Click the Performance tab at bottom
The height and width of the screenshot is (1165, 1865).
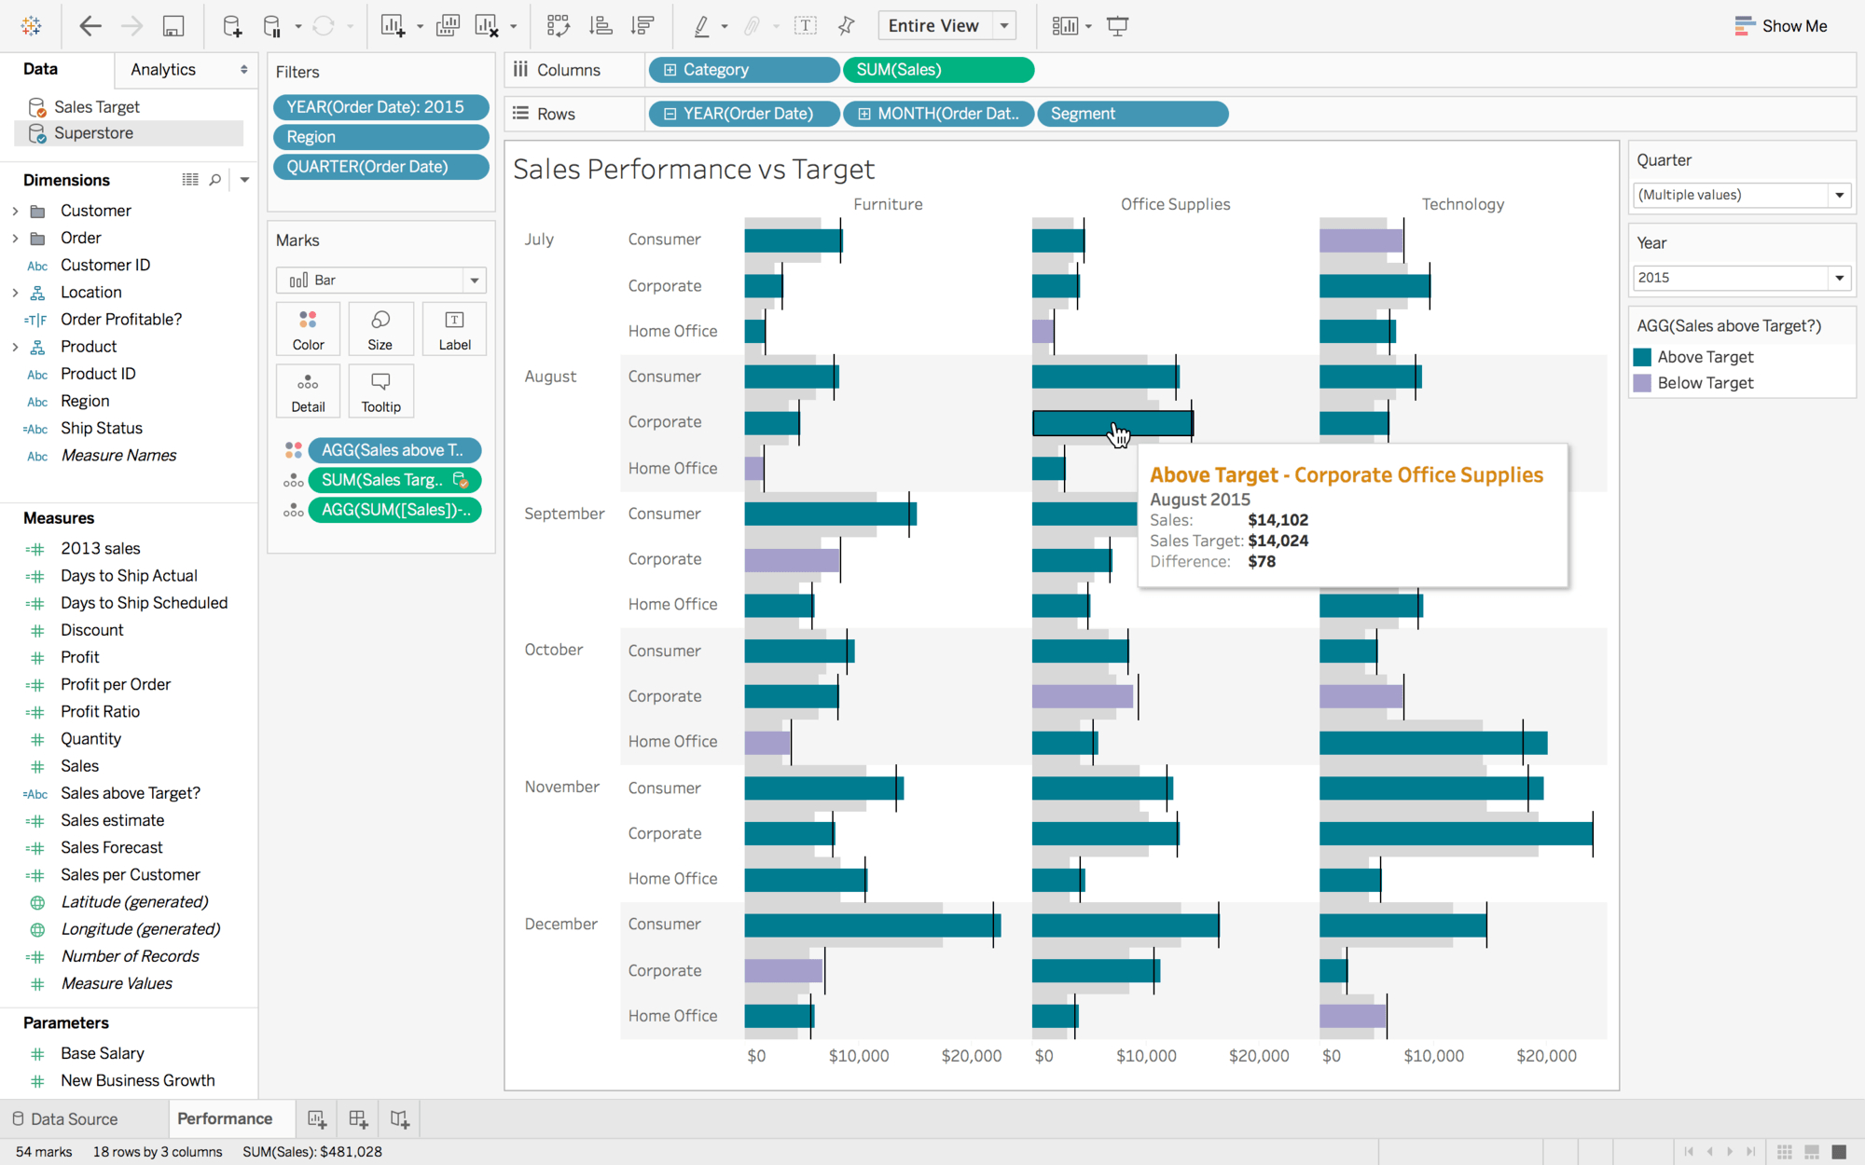224,1117
